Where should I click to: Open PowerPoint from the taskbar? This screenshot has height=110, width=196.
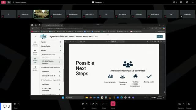point(91,97)
